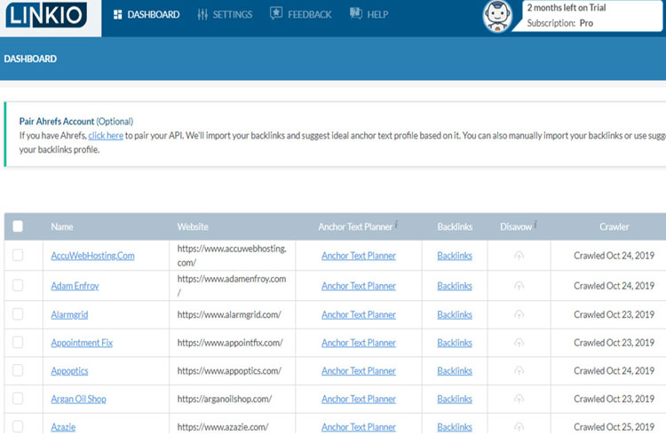
Task: Open the Alarmgrid project link
Action: pyautogui.click(x=69, y=315)
